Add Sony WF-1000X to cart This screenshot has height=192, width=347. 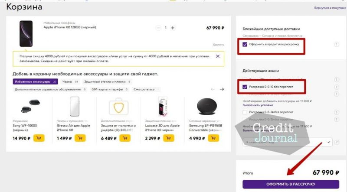tap(39, 138)
